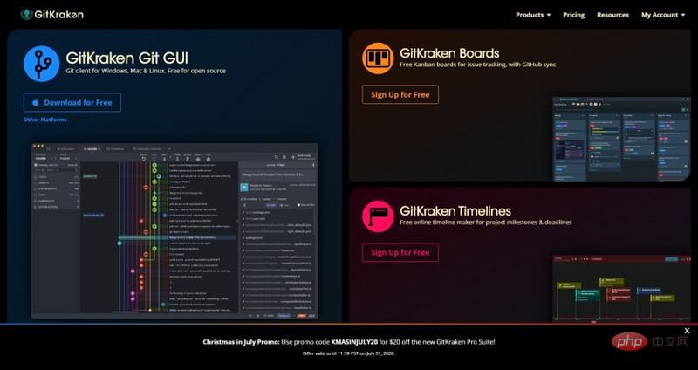
Task: Open the GitKraken Git GUI app screenshot
Action: [174, 230]
